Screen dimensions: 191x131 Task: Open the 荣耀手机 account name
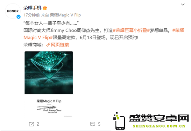tap(32, 8)
